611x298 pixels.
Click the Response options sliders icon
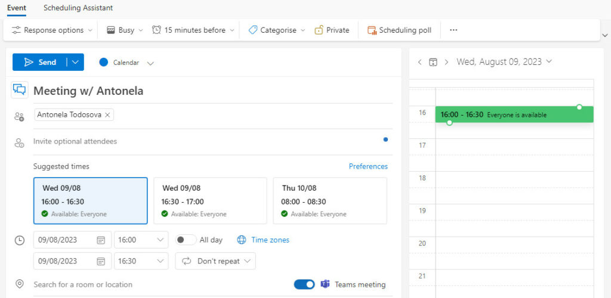point(16,30)
